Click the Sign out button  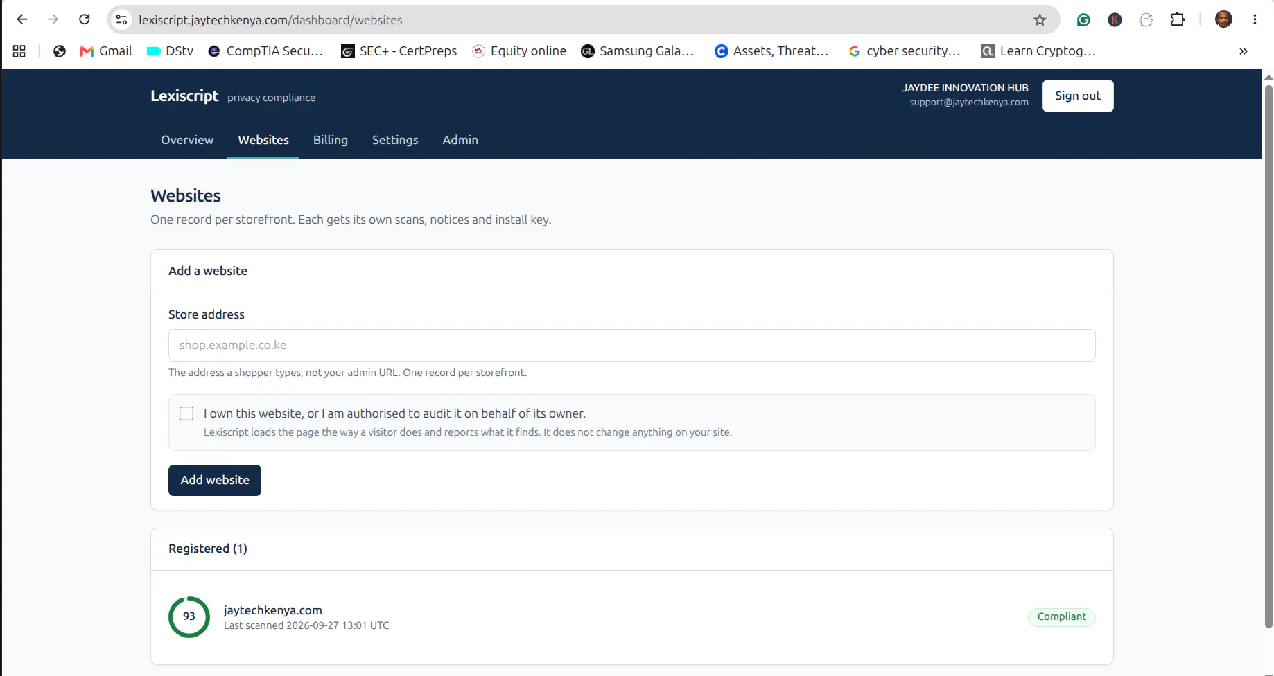point(1078,96)
